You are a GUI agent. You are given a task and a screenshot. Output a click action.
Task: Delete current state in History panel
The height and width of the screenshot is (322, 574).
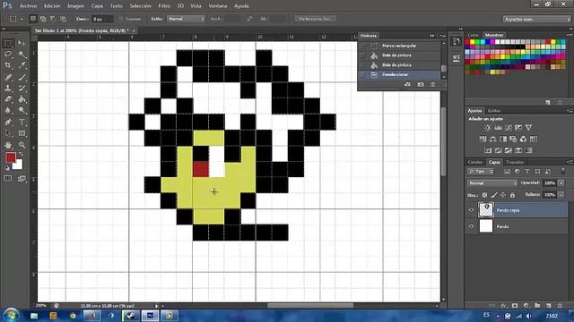(432, 85)
